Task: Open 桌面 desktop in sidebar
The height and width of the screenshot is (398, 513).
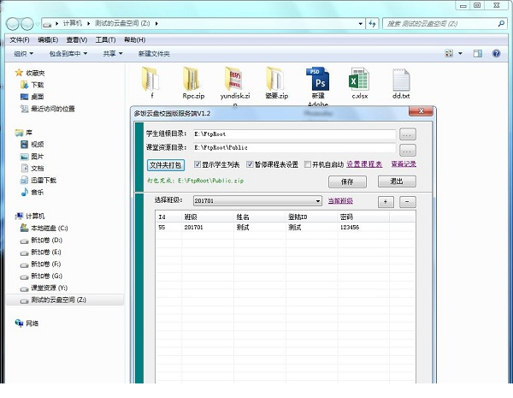Action: pos(32,97)
